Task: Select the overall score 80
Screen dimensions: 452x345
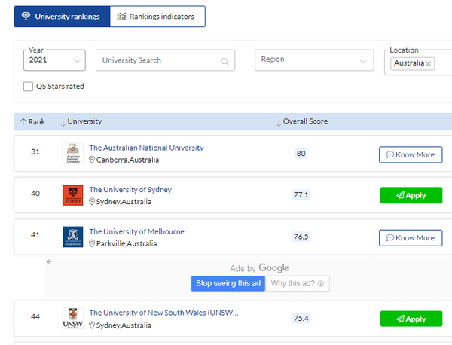Action: [301, 154]
